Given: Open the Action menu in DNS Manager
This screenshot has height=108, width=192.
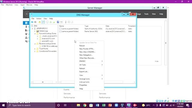Looking at the screenshot, I should 39,19.
